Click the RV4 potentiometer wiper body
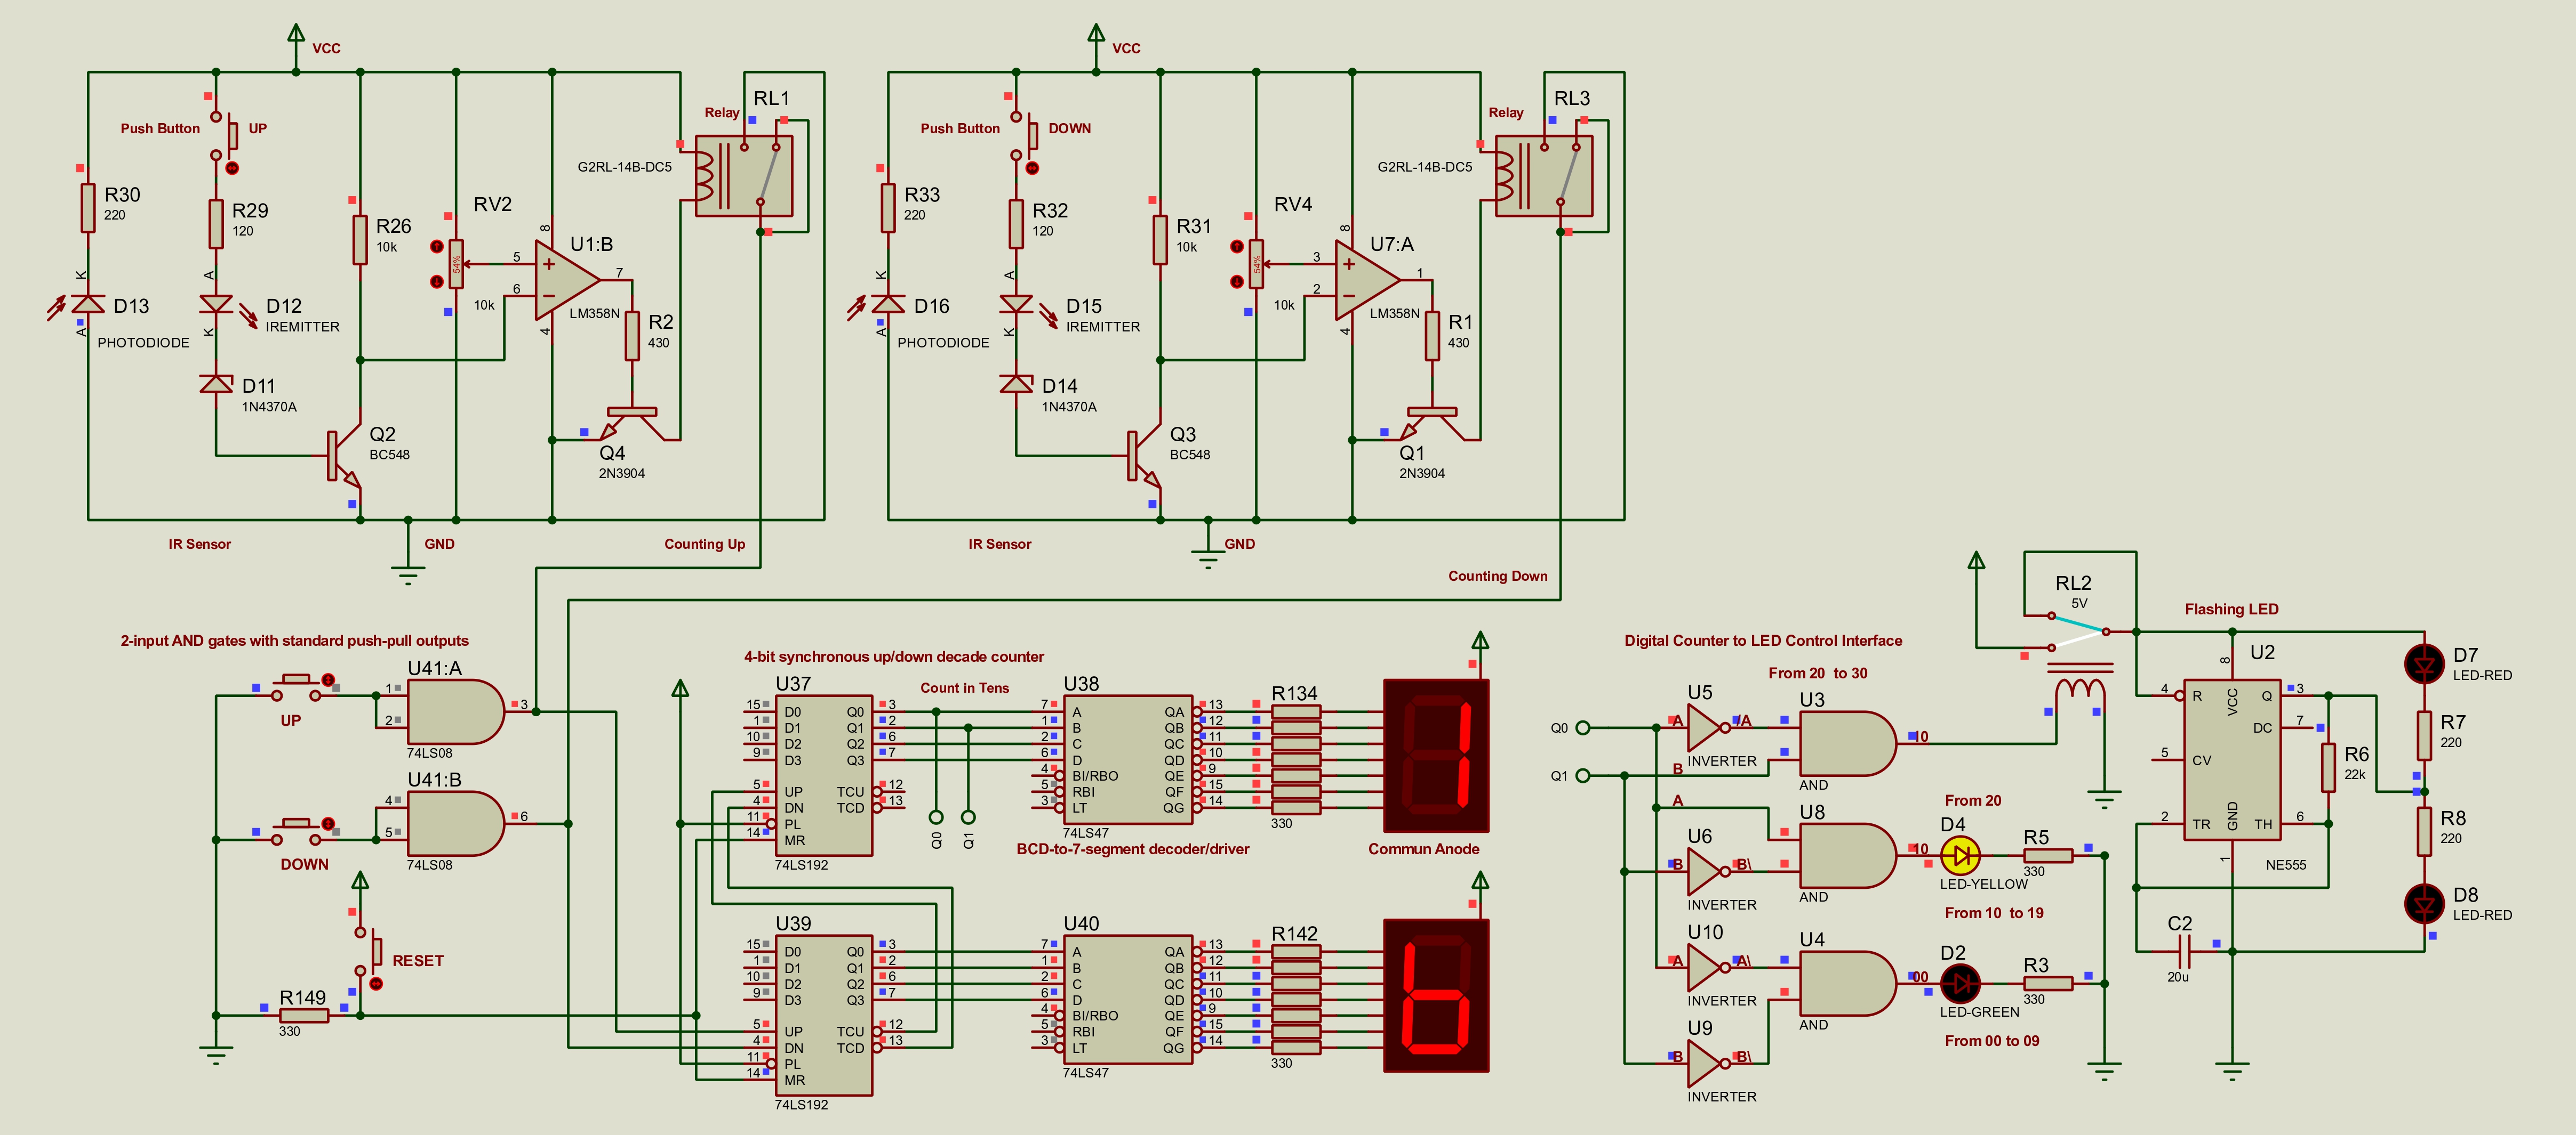The image size is (2576, 1135). [1256, 264]
